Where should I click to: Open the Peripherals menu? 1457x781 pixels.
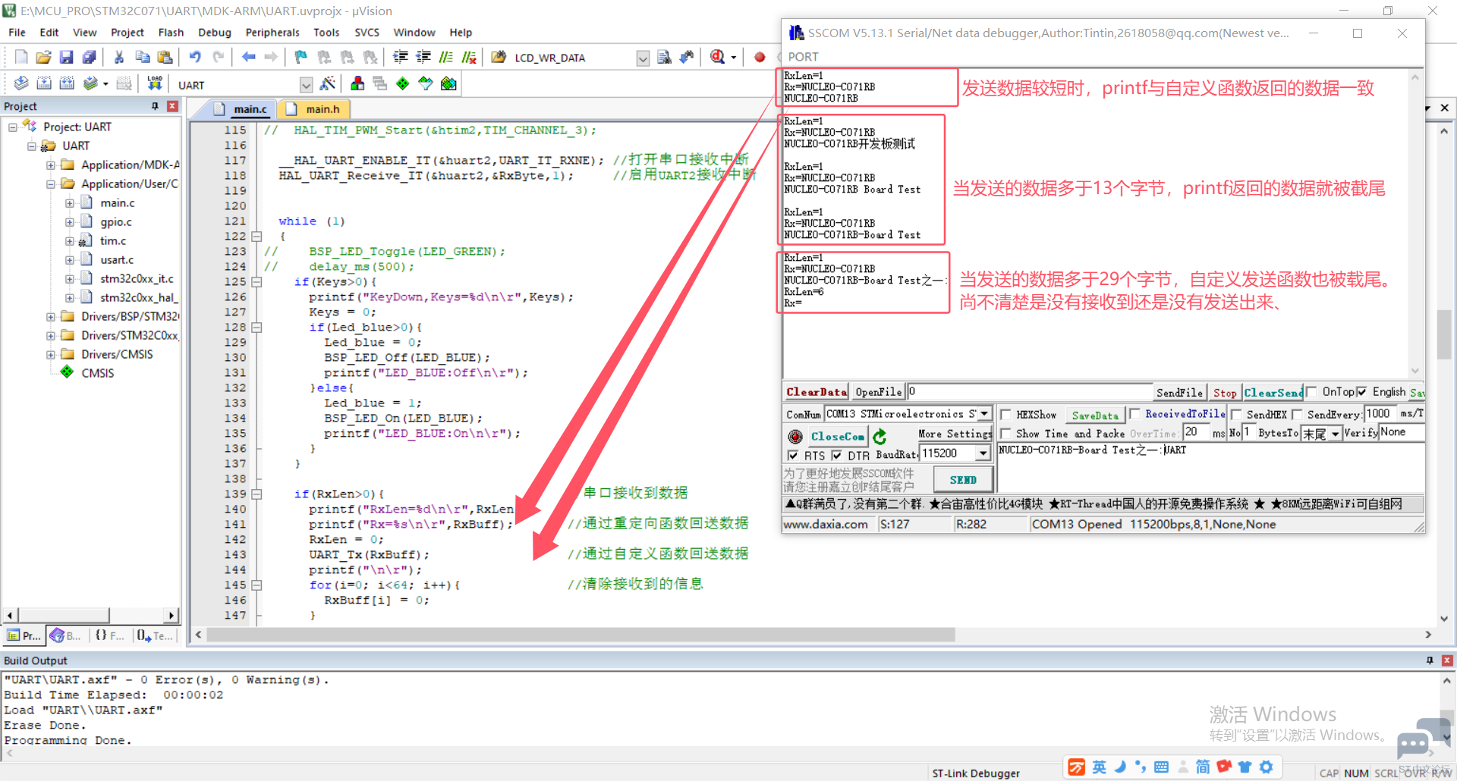[x=272, y=33]
